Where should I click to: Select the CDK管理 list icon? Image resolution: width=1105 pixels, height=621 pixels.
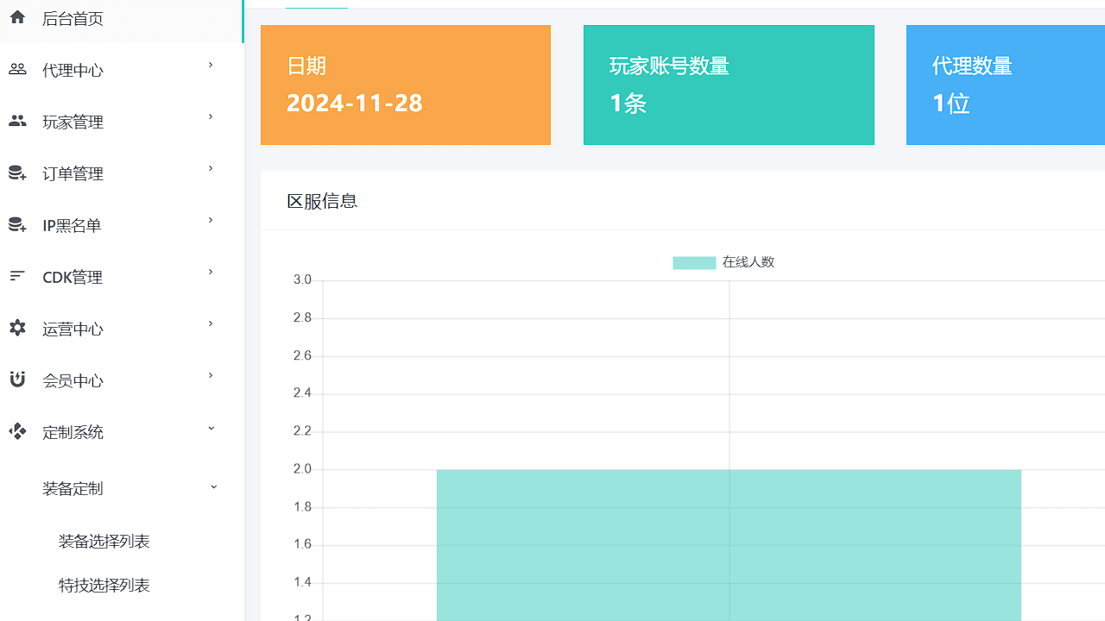[17, 276]
